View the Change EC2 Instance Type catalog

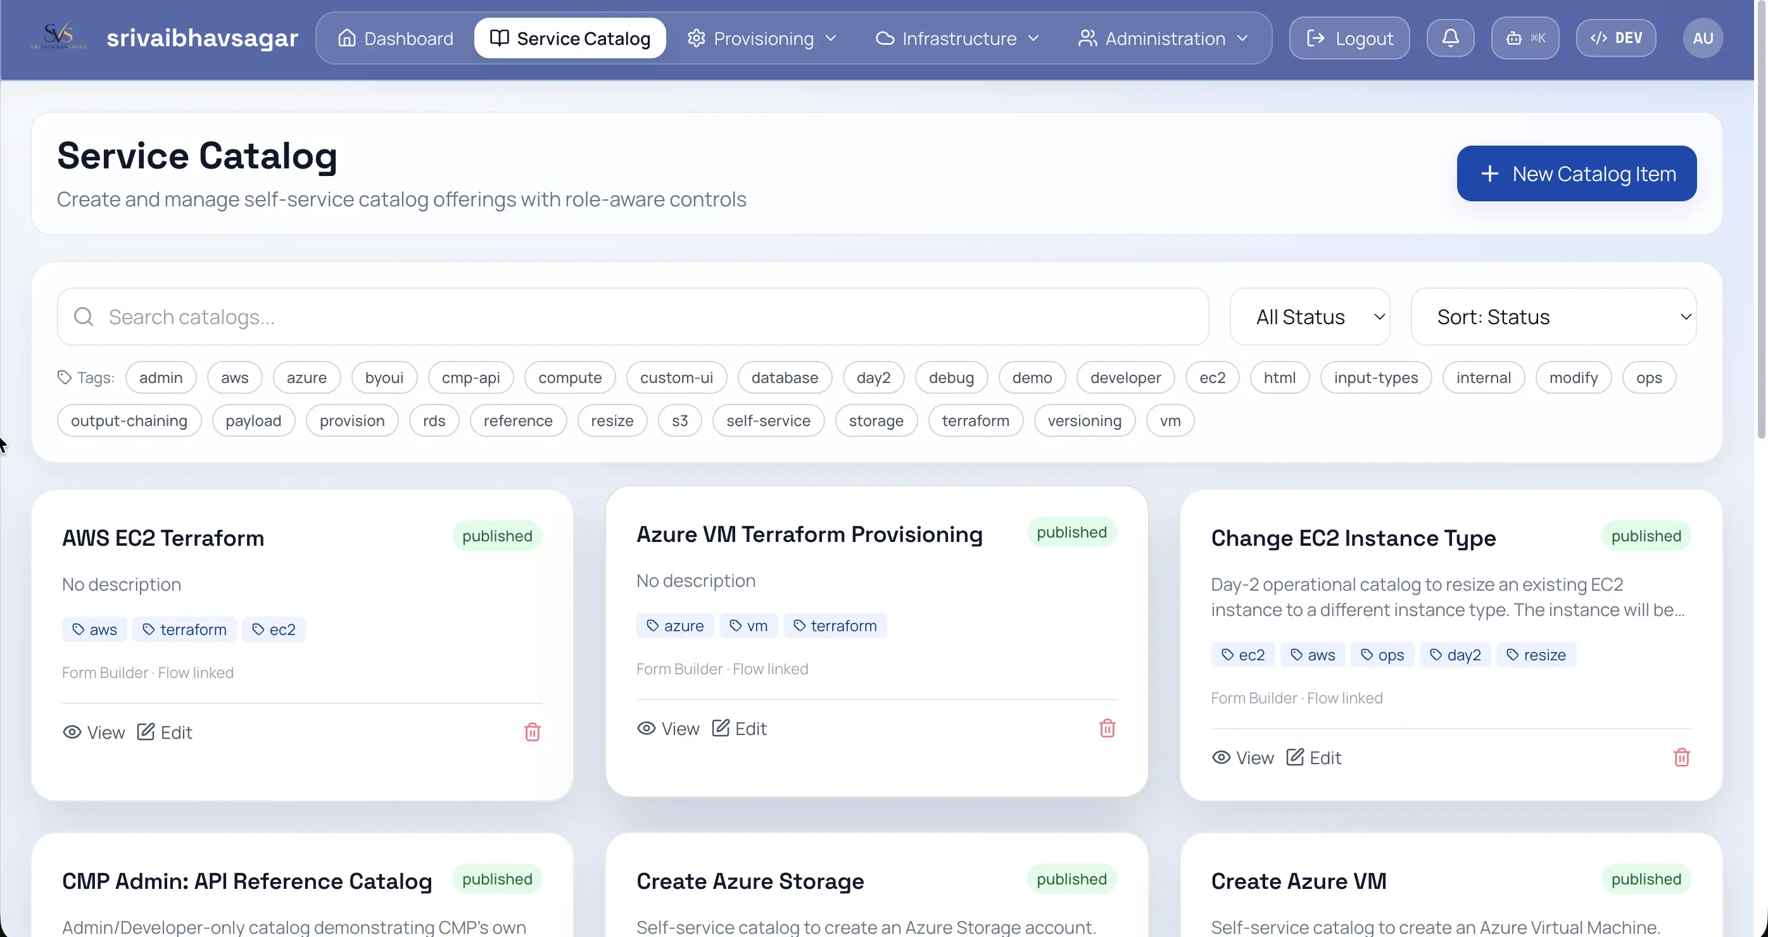point(1243,757)
